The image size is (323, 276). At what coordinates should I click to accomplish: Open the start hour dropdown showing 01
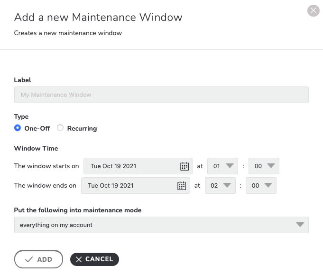point(222,166)
